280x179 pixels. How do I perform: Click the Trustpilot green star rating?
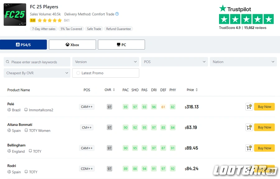pos(246,19)
